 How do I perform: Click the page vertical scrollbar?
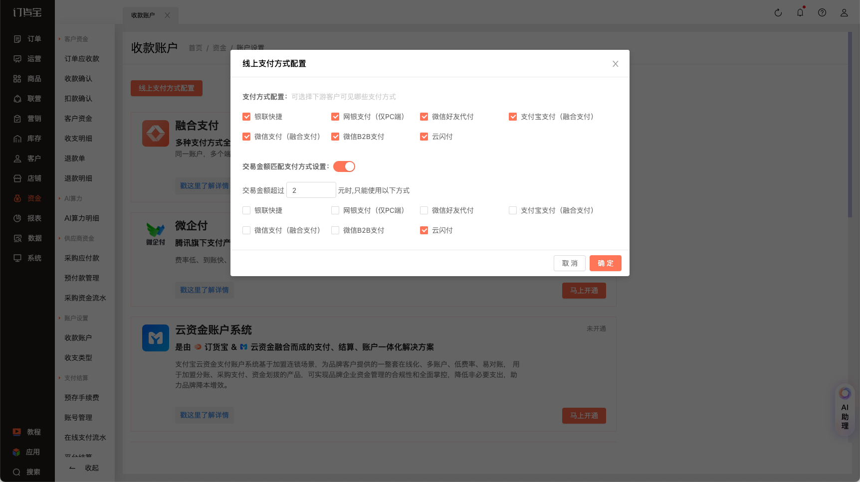[850, 125]
